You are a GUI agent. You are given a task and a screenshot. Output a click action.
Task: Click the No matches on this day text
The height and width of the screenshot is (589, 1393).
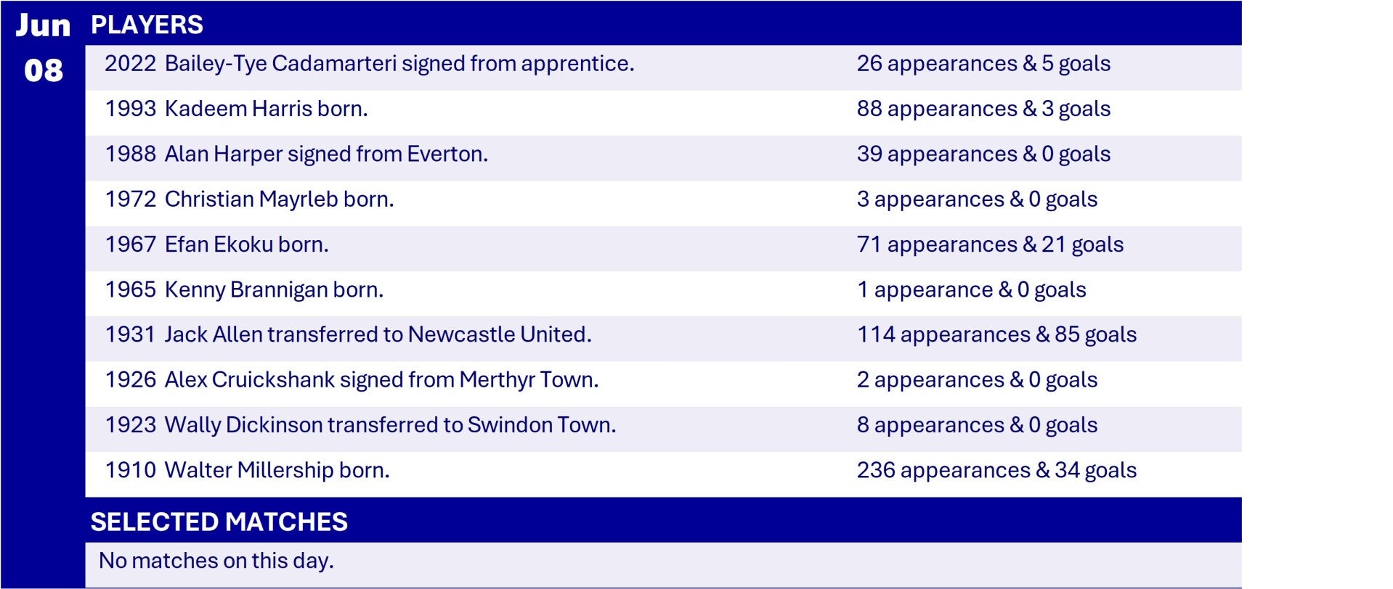pyautogui.click(x=216, y=561)
